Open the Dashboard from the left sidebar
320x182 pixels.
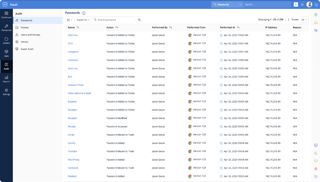click(x=6, y=15)
